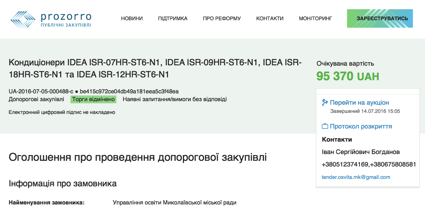
Task: Click the contact phone number +380512374169
Action: pos(345,164)
